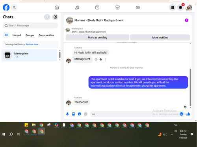
Task: Open the Notifications bell icon
Action: (x=180, y=7)
